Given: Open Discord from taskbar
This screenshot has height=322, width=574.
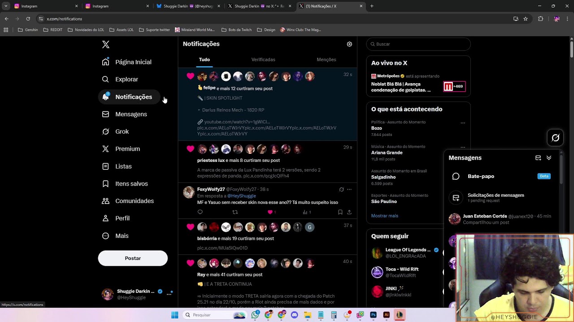Looking at the screenshot, I should tap(294, 315).
